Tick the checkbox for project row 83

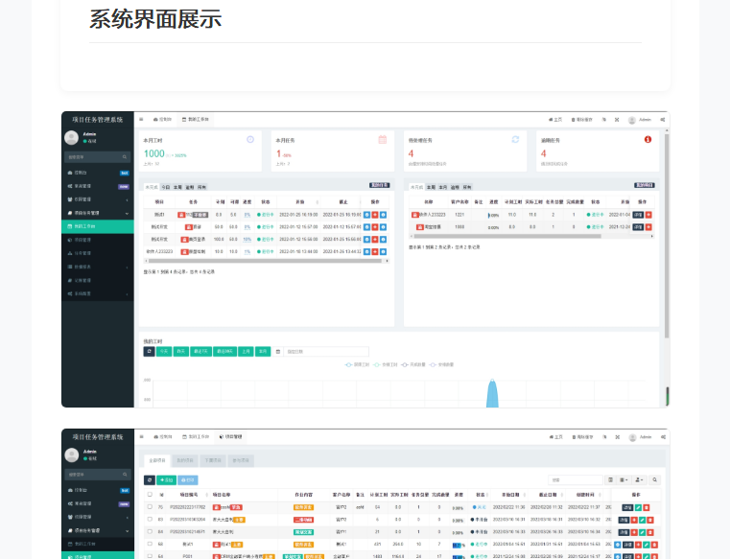coord(150,519)
